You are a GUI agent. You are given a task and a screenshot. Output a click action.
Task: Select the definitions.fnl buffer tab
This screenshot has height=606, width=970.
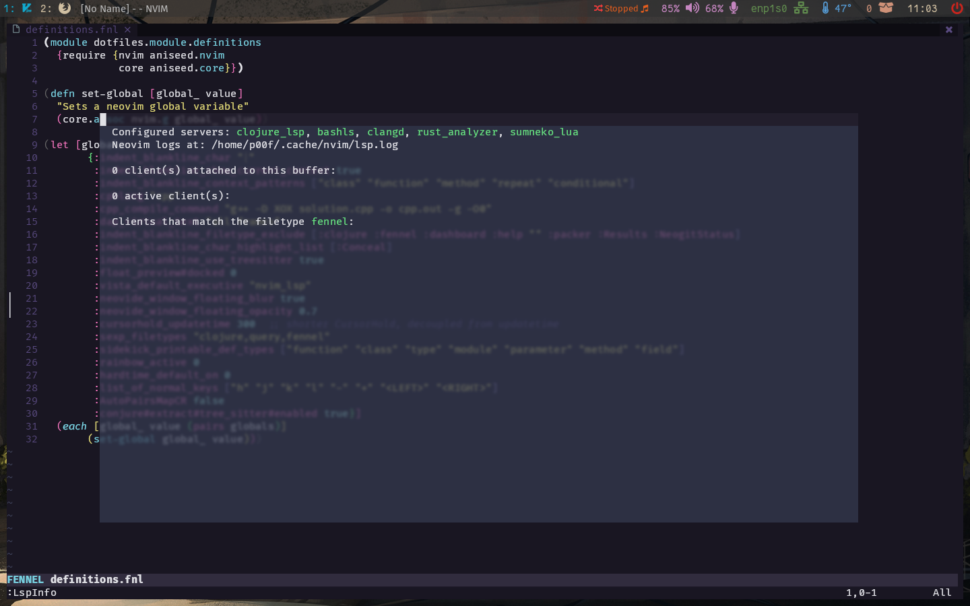tap(71, 30)
